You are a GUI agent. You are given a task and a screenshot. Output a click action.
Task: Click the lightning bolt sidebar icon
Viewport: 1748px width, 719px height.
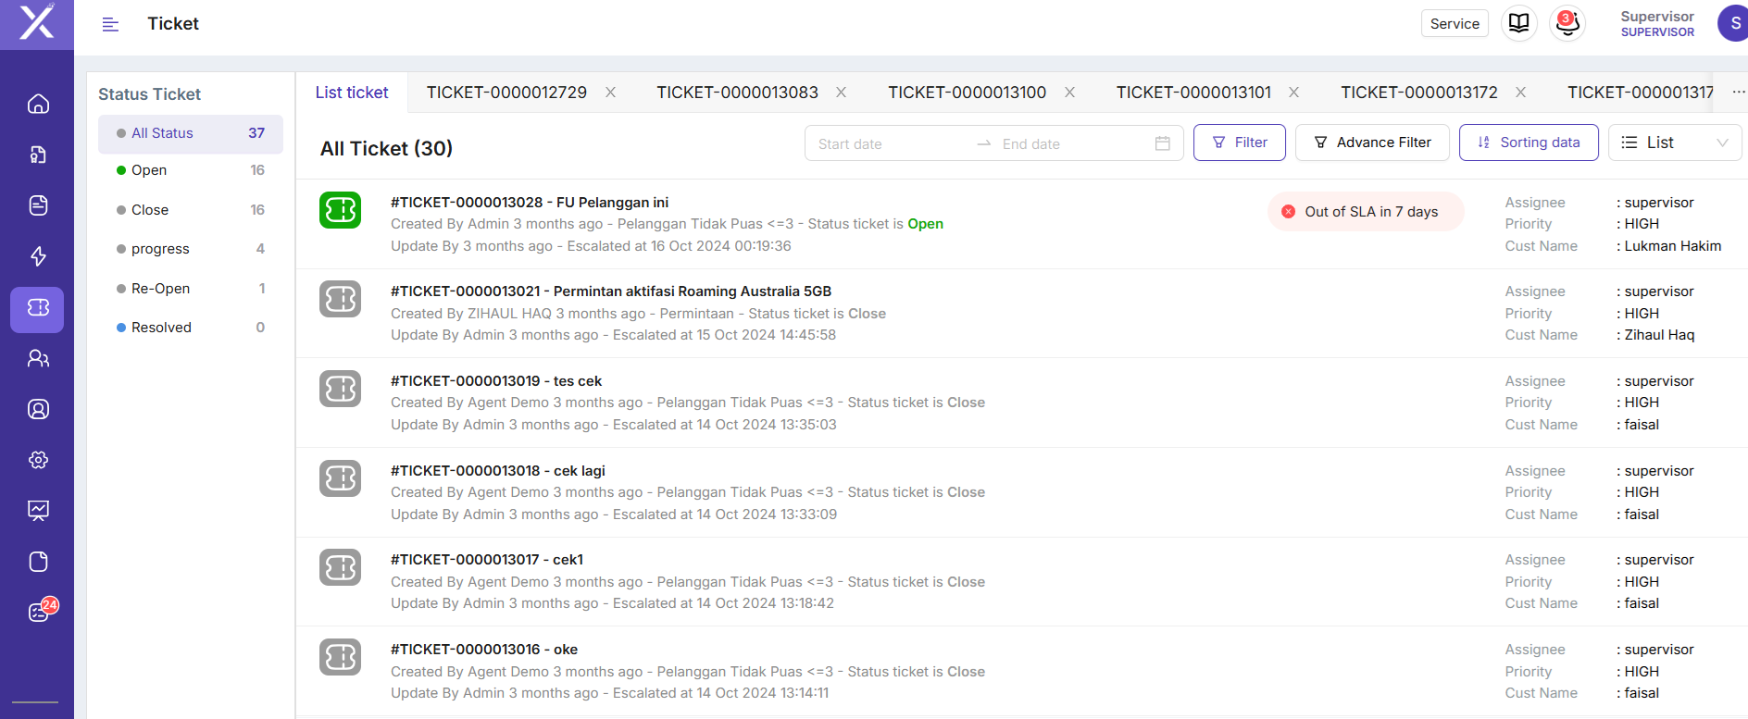[38, 256]
